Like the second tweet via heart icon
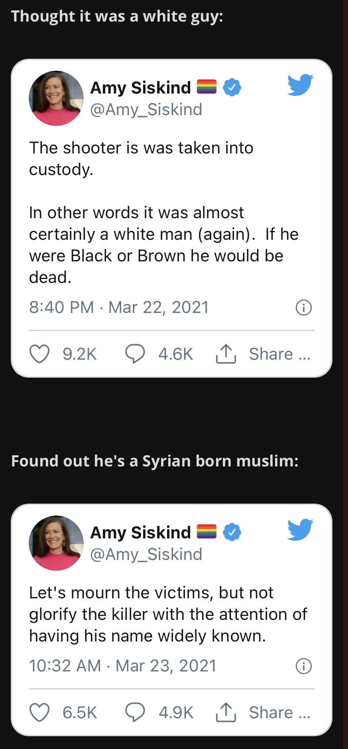This screenshot has height=749, width=348. coord(40,712)
